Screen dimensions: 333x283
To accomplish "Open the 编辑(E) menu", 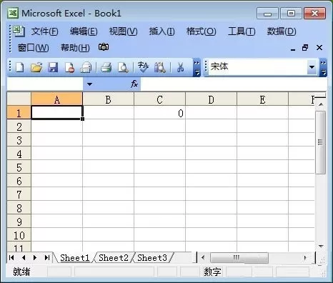I will [84, 31].
